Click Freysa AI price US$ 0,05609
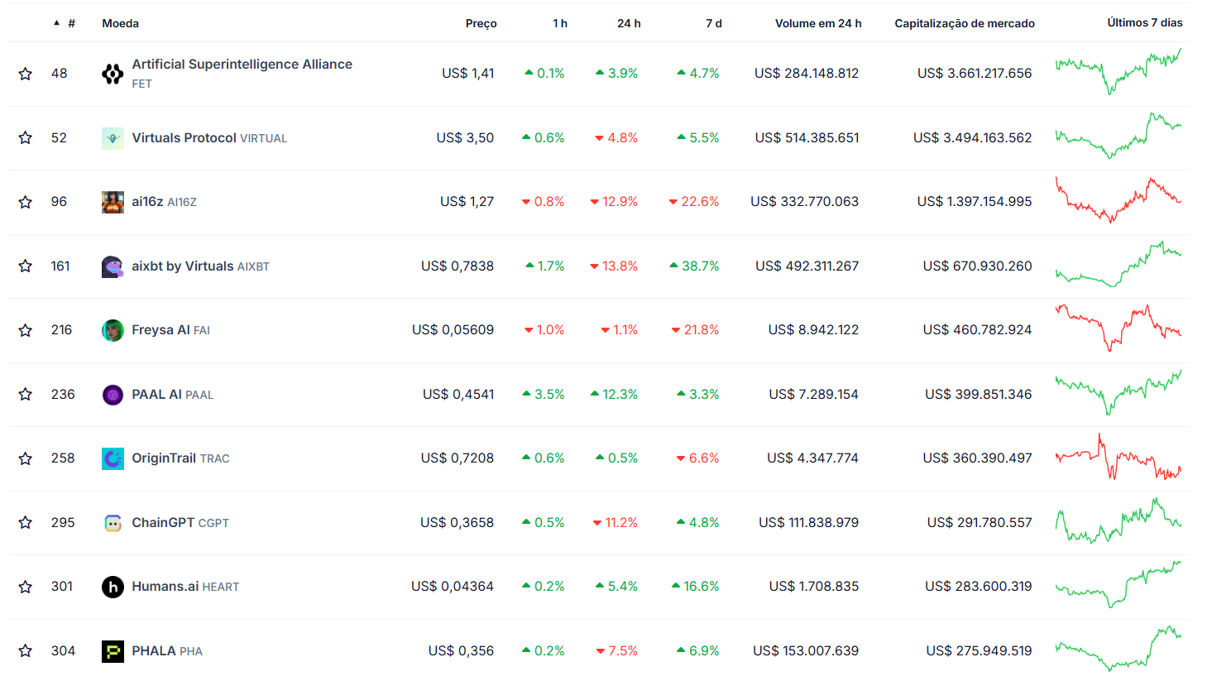The width and height of the screenshot is (1231, 681). 453,330
